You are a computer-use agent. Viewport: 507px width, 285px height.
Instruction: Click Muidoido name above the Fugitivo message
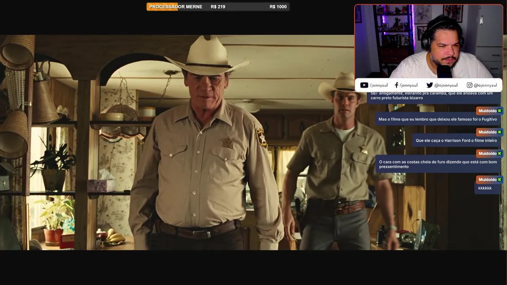pyautogui.click(x=487, y=111)
